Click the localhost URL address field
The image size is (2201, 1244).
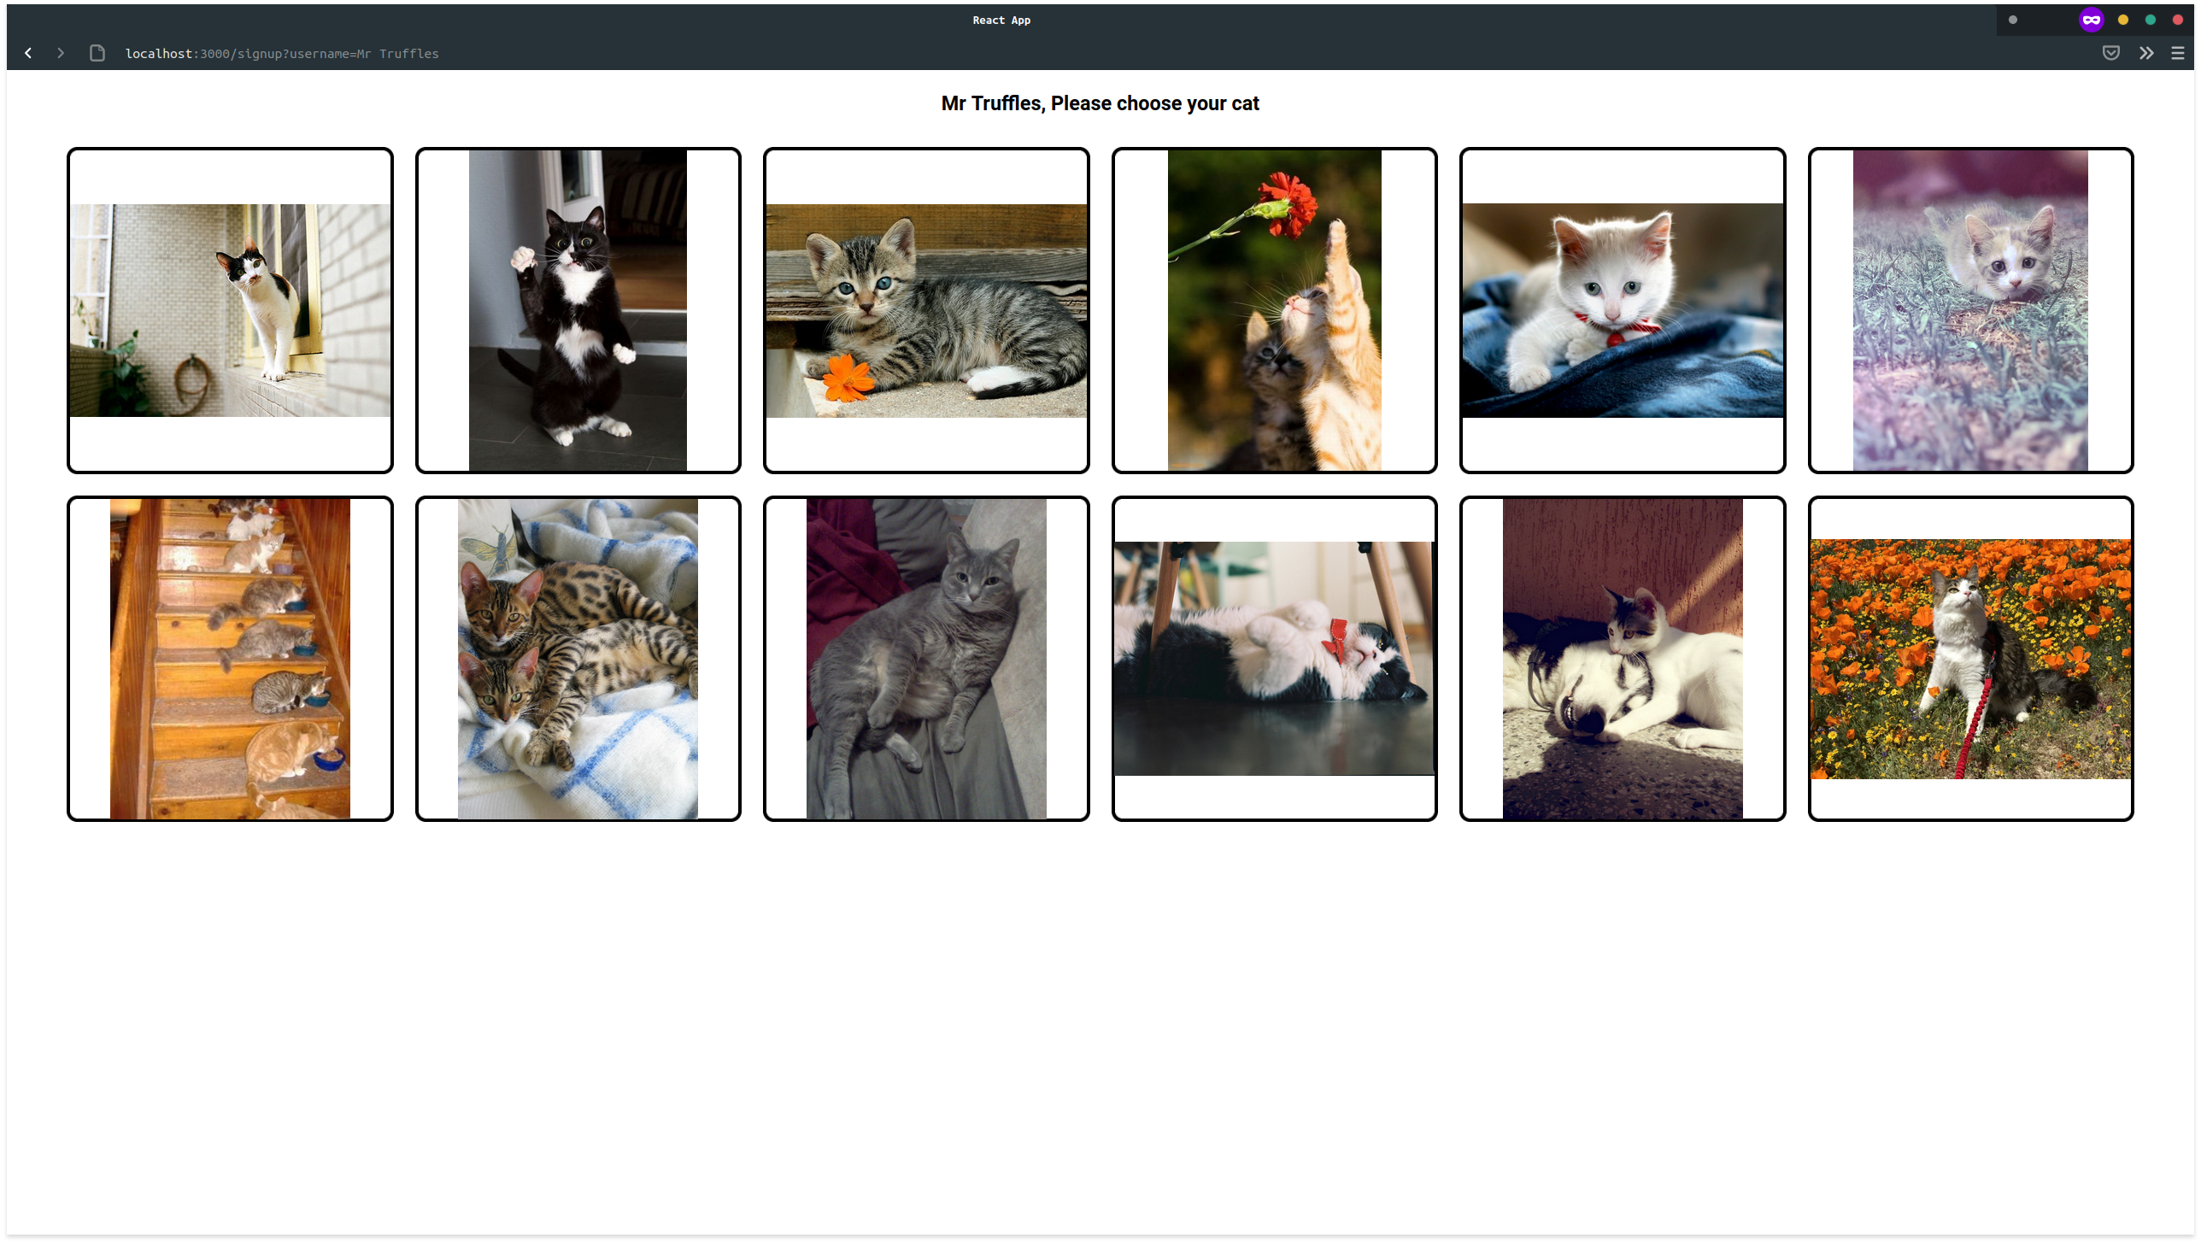click(282, 53)
